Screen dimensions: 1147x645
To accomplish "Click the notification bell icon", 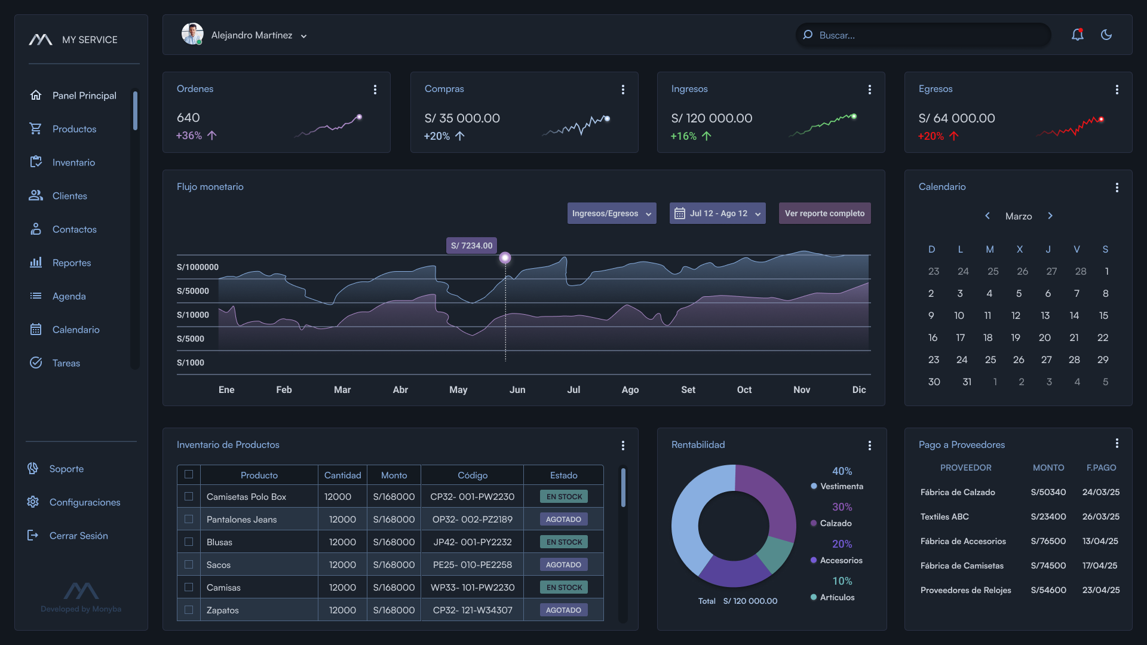I will tap(1077, 35).
